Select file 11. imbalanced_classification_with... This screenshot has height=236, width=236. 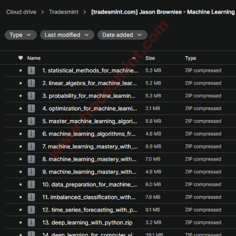89,197
